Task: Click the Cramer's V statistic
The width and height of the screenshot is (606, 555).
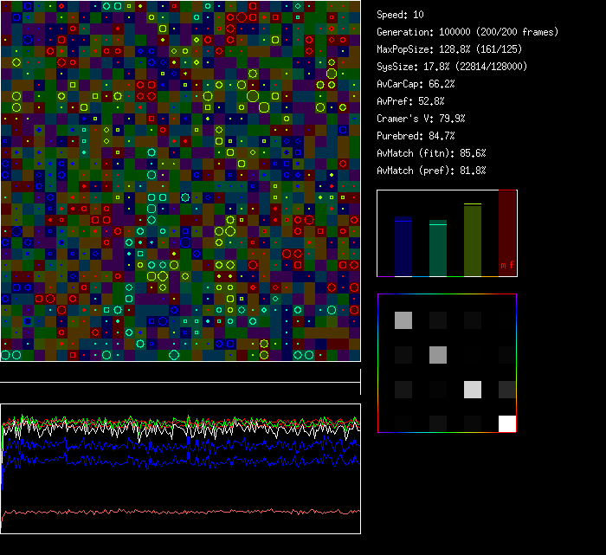Action: pos(421,119)
